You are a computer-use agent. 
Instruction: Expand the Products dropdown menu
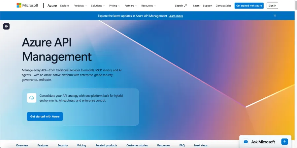pyautogui.click(x=80, y=6)
